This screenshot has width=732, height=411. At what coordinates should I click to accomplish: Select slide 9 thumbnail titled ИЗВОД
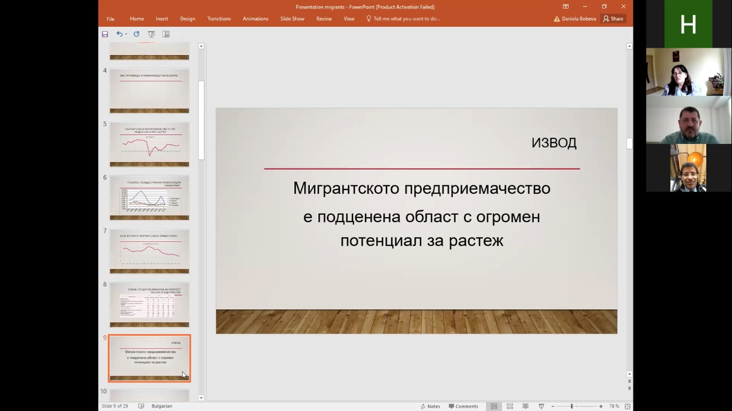(150, 359)
